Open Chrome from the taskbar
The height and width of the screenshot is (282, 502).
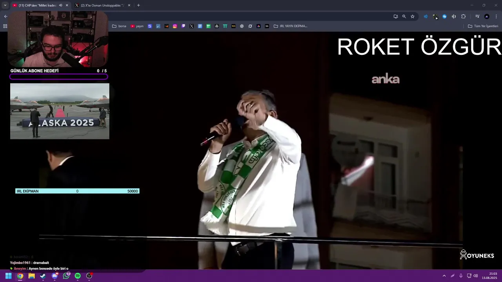[x=20, y=276]
